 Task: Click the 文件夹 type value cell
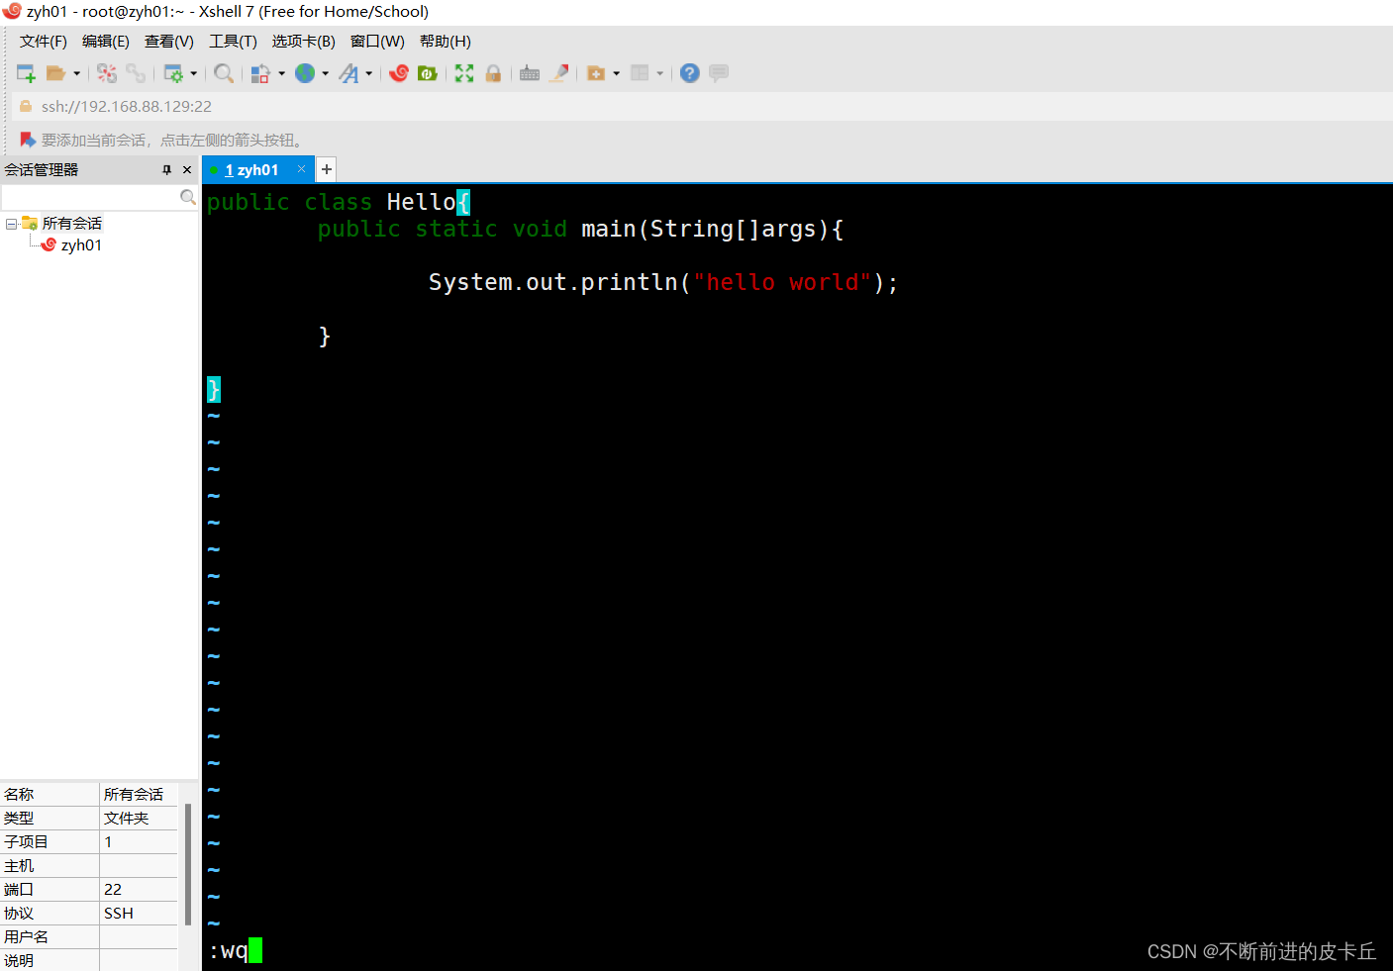click(x=138, y=819)
